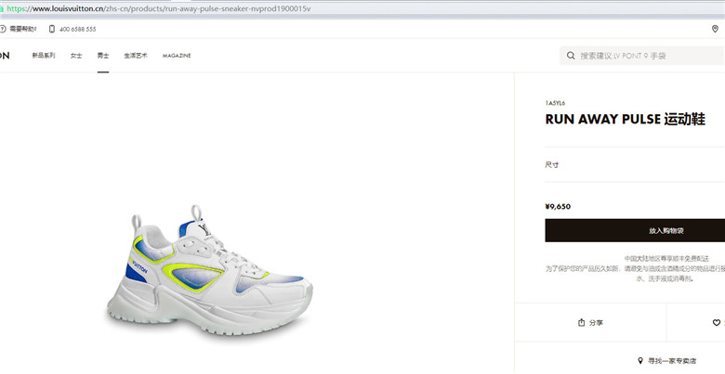Click 寻找一家专卖店 store finder link

click(672, 361)
